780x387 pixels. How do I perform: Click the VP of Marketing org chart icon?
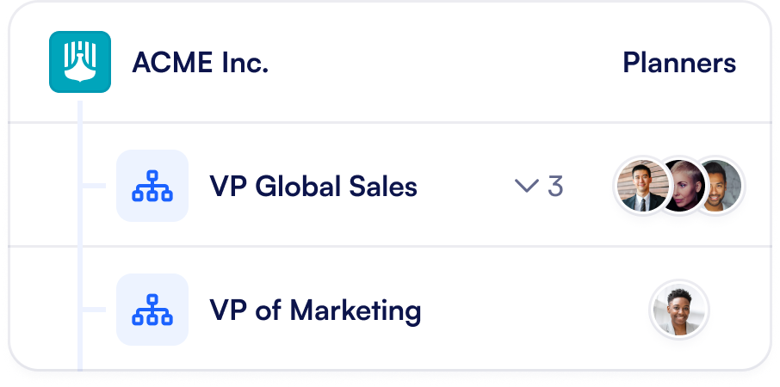point(152,310)
